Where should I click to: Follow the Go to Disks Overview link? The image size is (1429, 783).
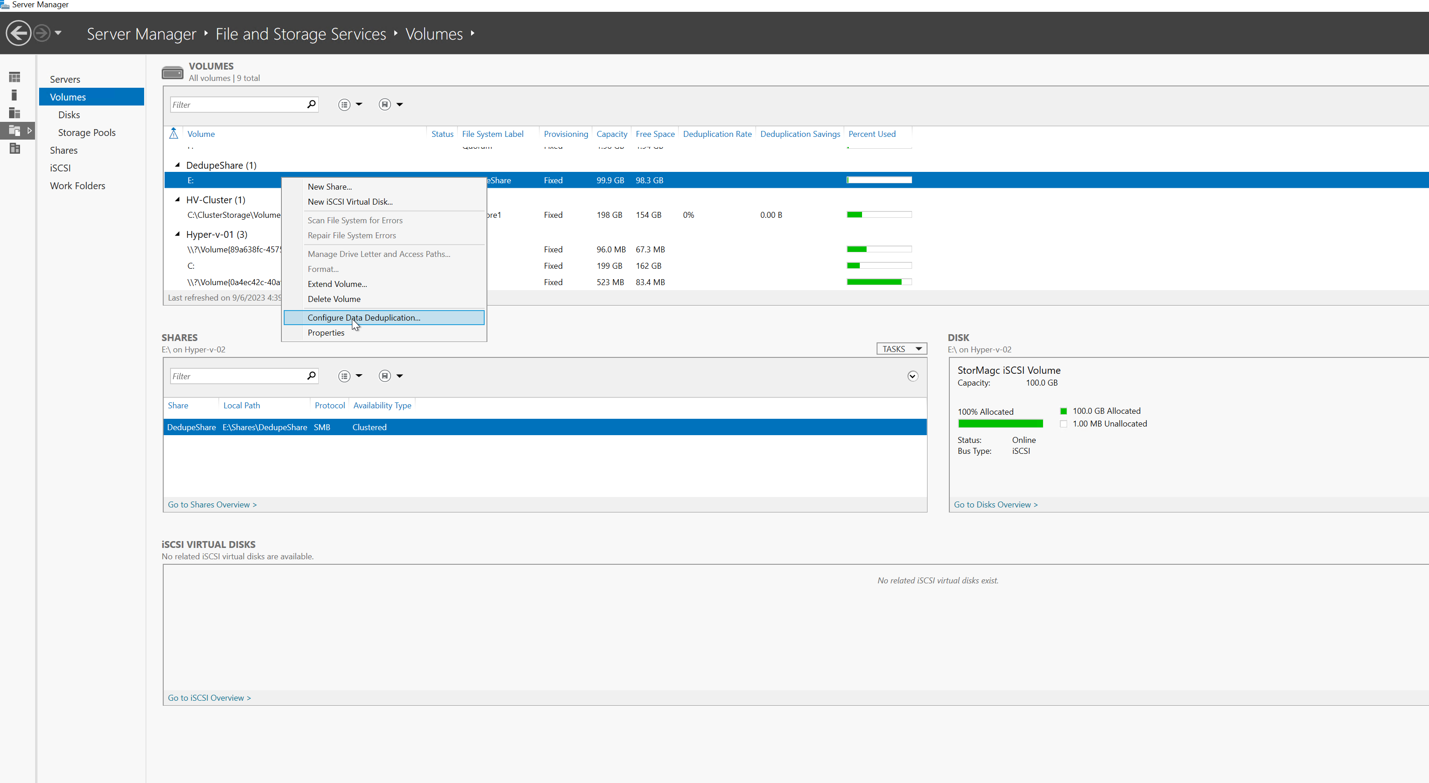click(x=996, y=504)
